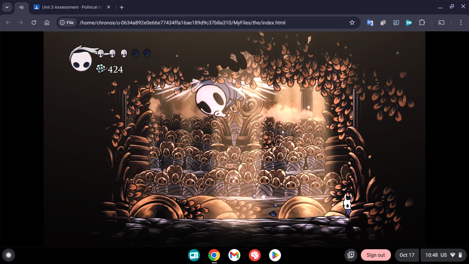Switch to the audio-playing game tab

tap(21, 7)
